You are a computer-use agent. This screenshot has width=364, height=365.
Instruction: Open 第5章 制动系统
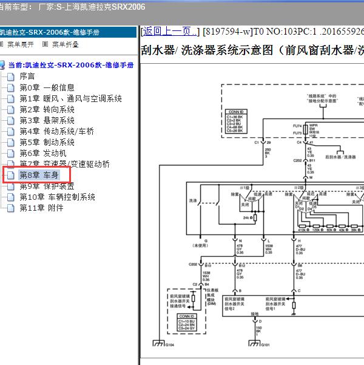click(x=47, y=142)
